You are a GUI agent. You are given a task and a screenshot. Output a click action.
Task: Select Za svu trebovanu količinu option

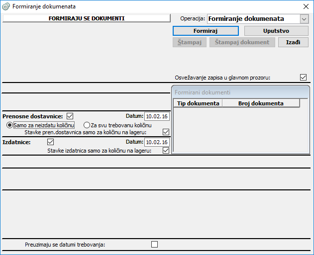[87, 125]
